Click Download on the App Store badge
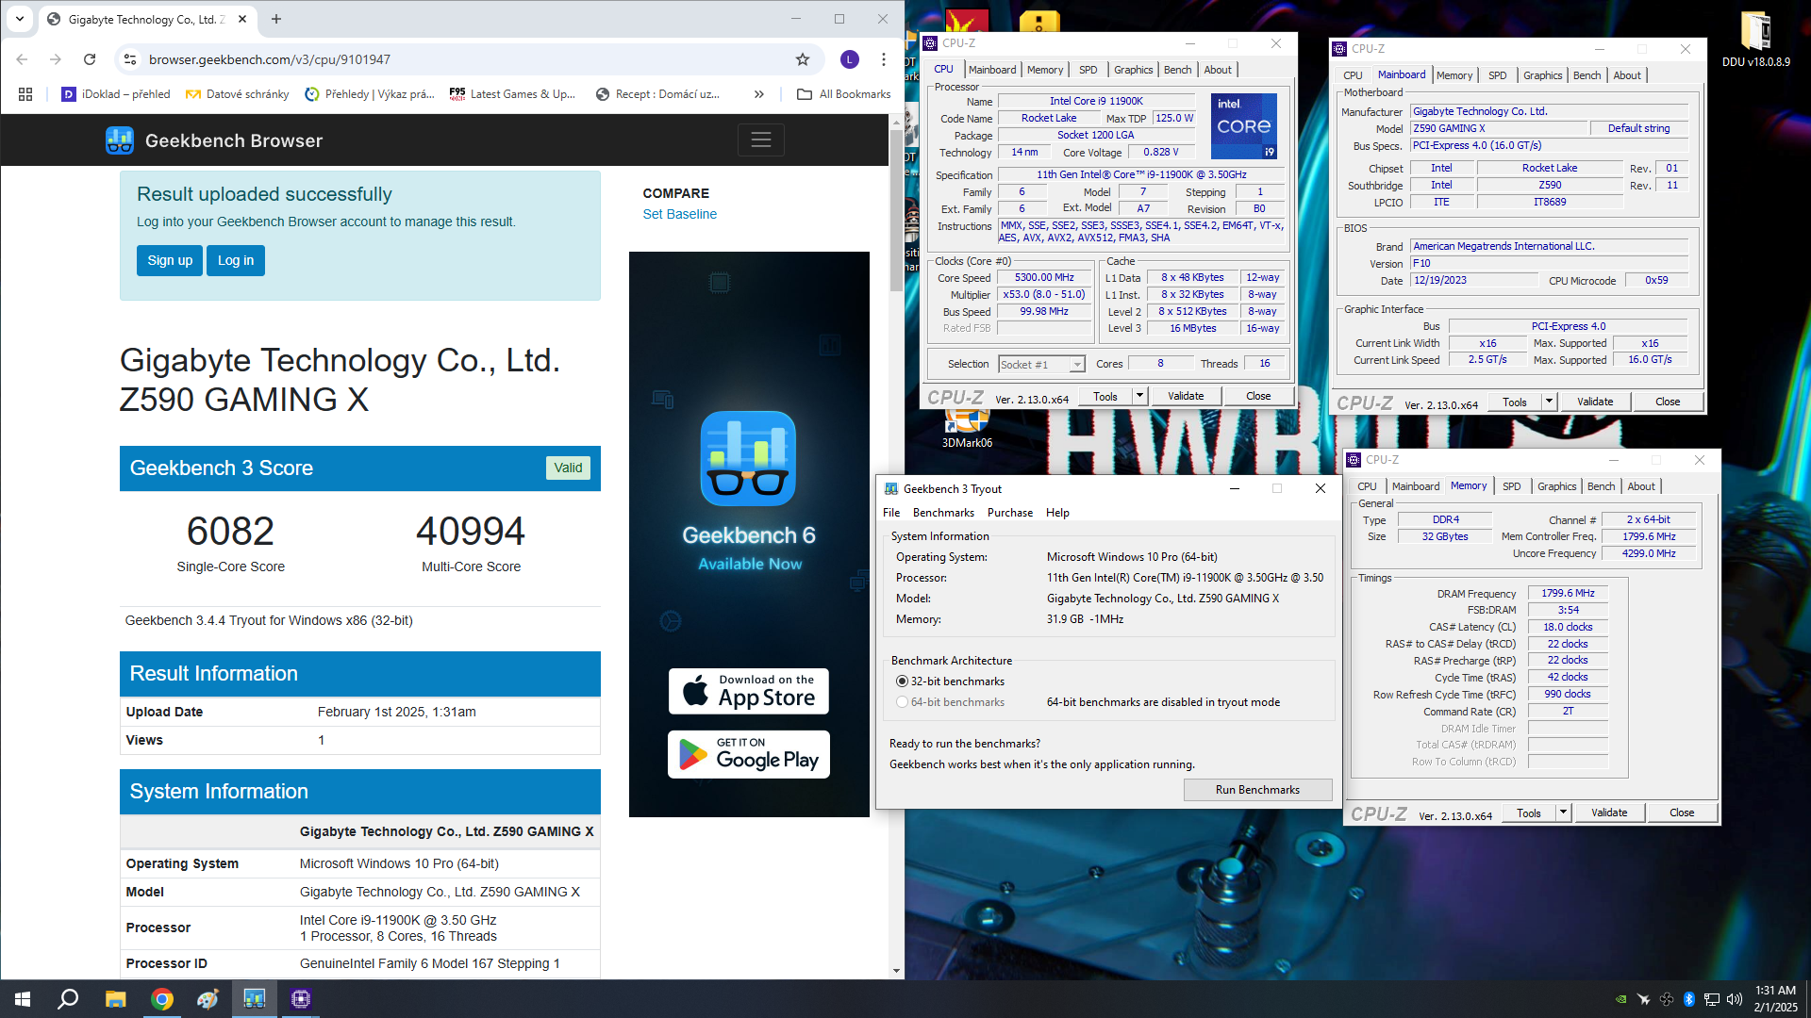Screen dimensions: 1811x1018 coord(749,691)
